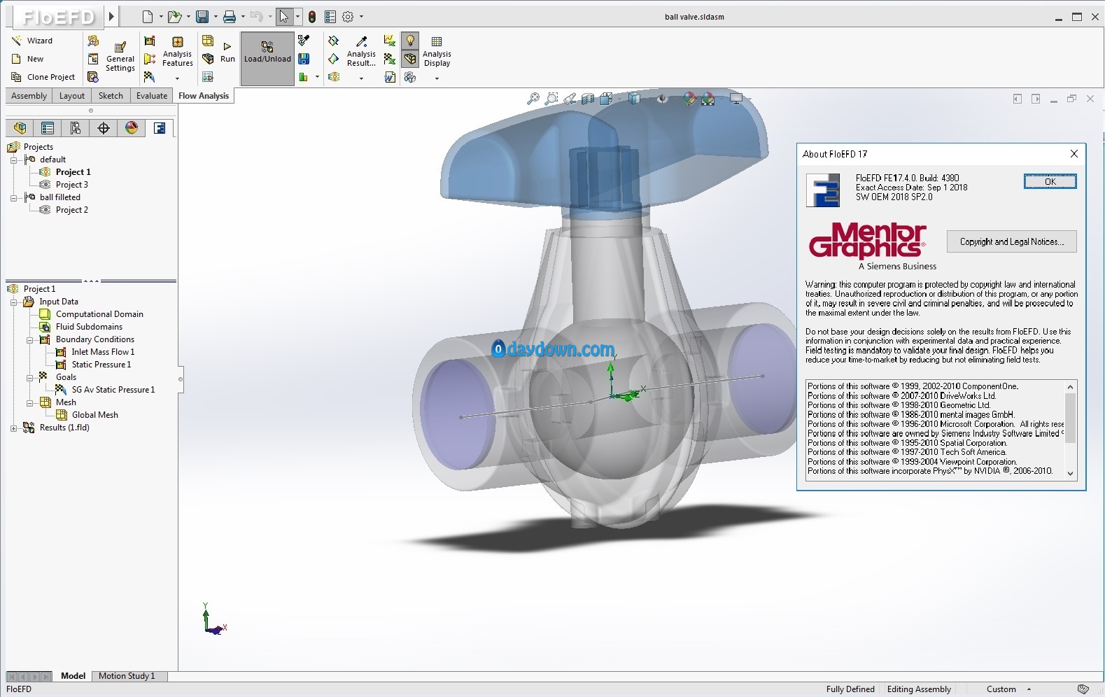Open the DisplayManager color ball tab
The image size is (1105, 697).
tap(132, 128)
